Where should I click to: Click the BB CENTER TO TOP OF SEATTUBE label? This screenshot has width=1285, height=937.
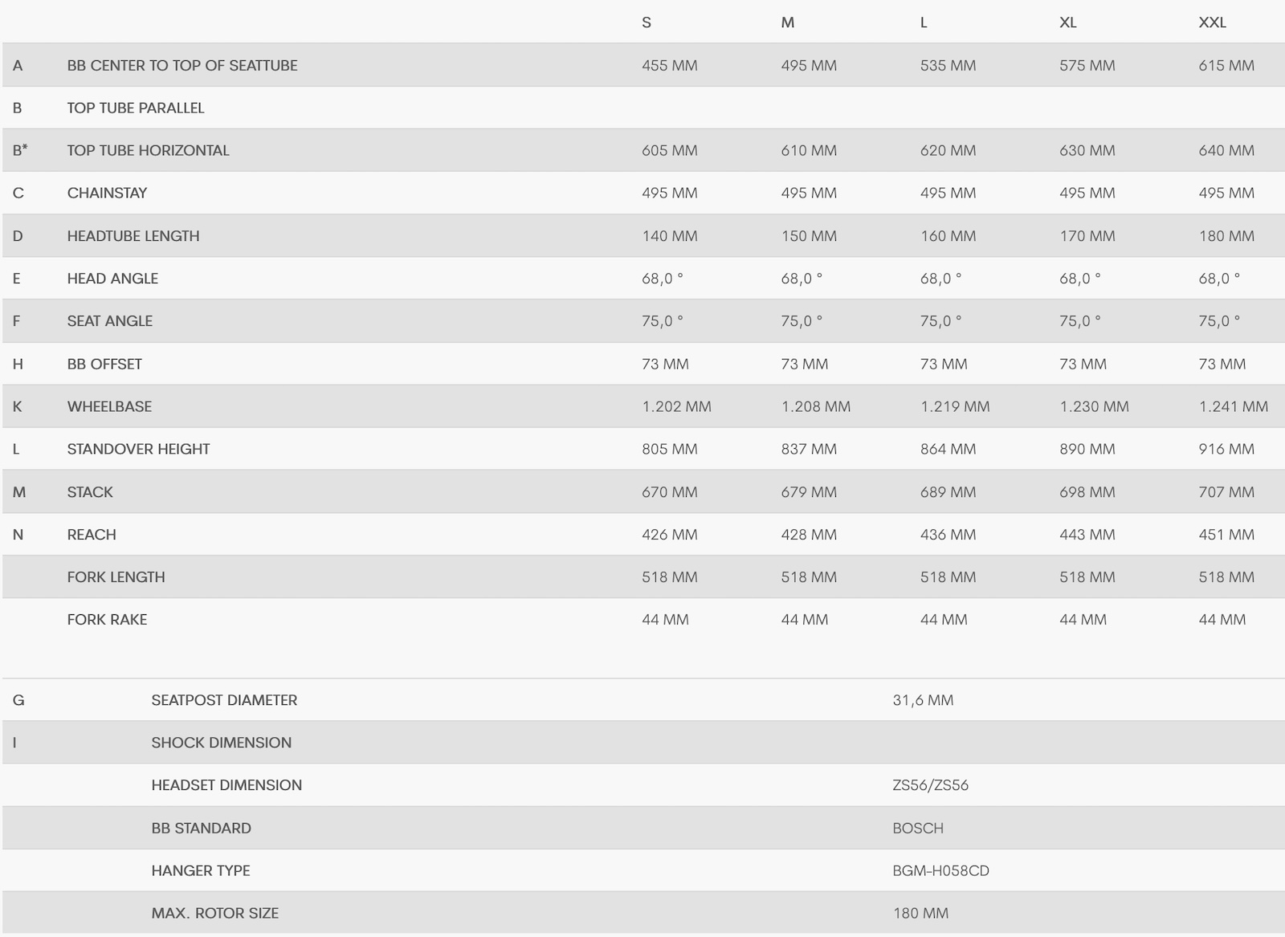click(x=182, y=66)
